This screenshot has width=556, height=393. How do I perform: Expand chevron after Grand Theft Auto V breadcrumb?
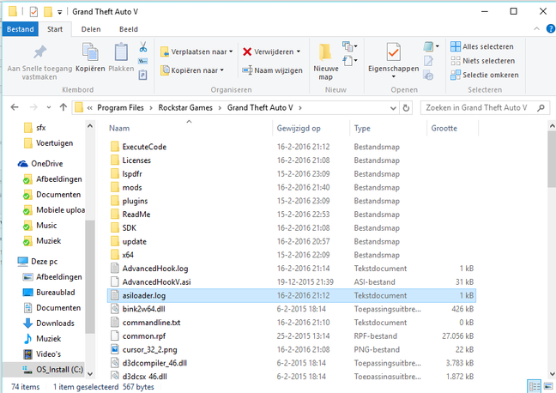tap(300, 108)
